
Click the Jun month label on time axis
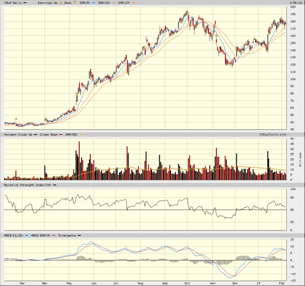coord(94,283)
